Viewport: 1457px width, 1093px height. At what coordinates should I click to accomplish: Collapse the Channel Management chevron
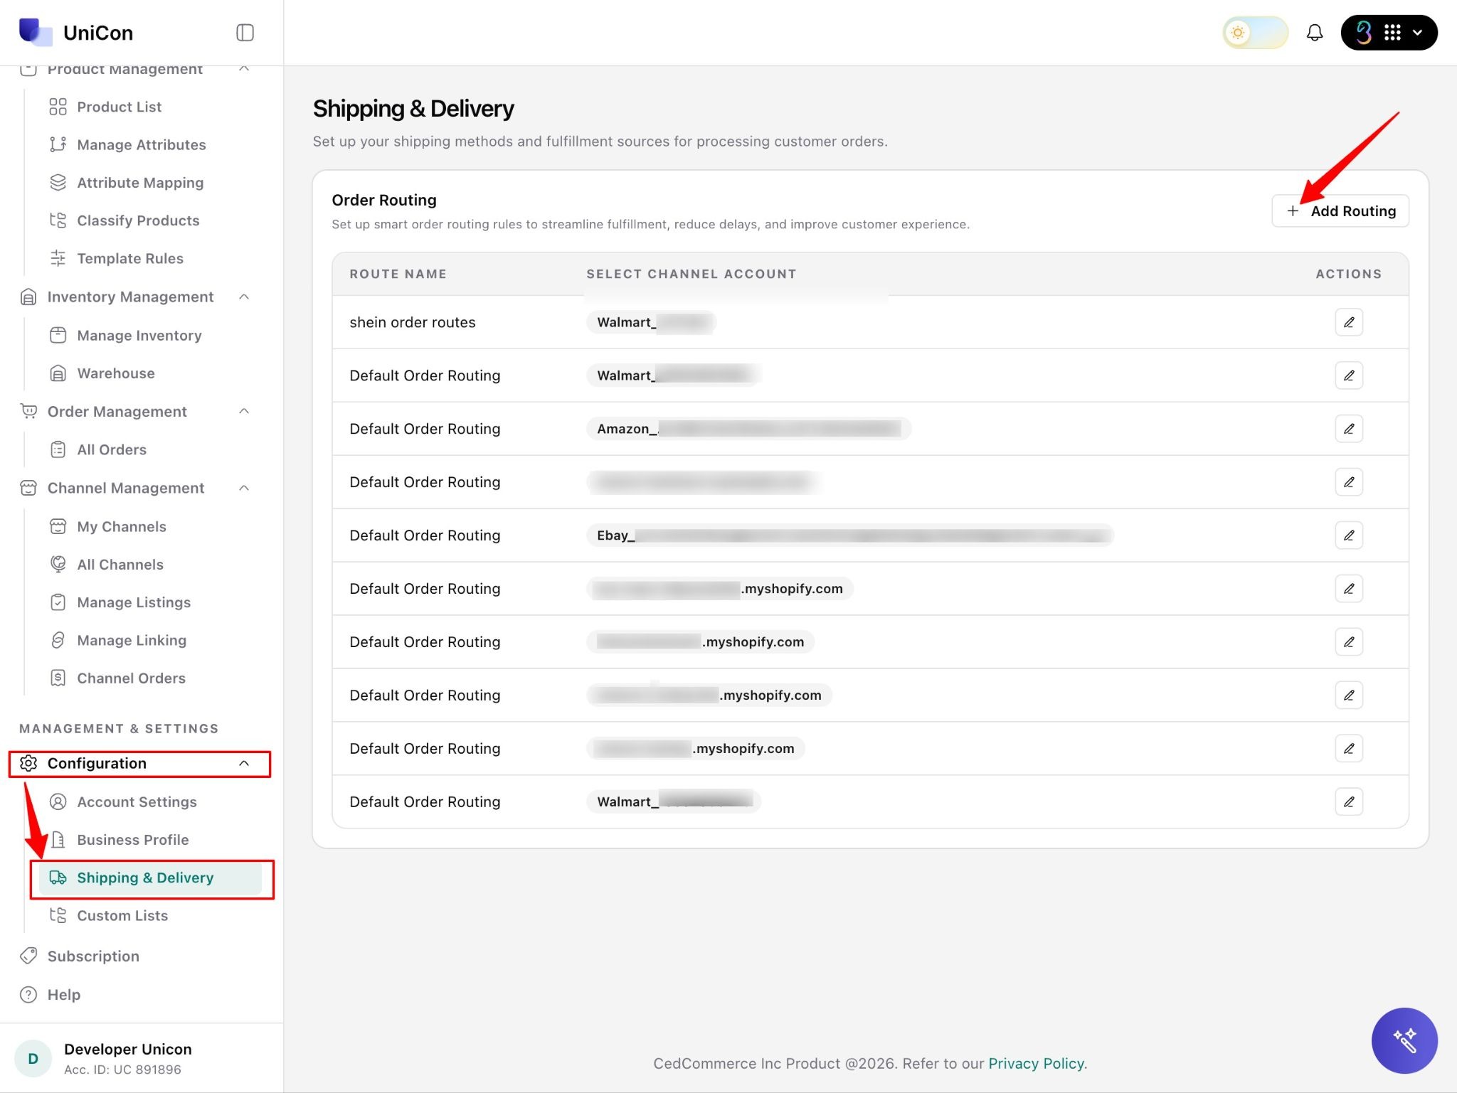[x=244, y=488]
